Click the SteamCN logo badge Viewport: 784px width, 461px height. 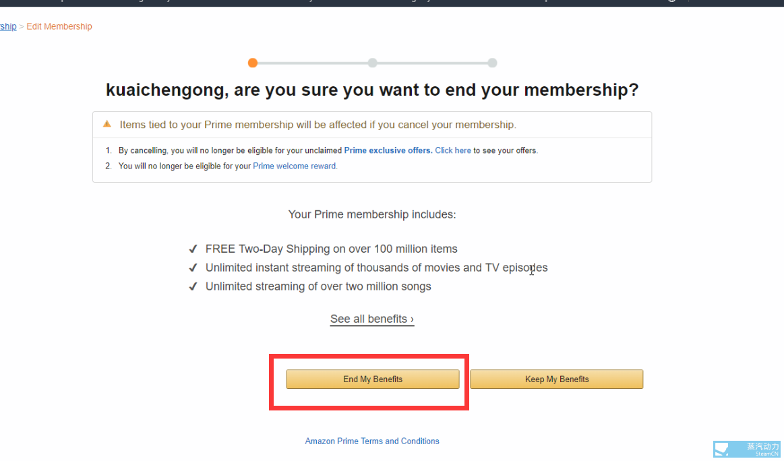pos(747,450)
